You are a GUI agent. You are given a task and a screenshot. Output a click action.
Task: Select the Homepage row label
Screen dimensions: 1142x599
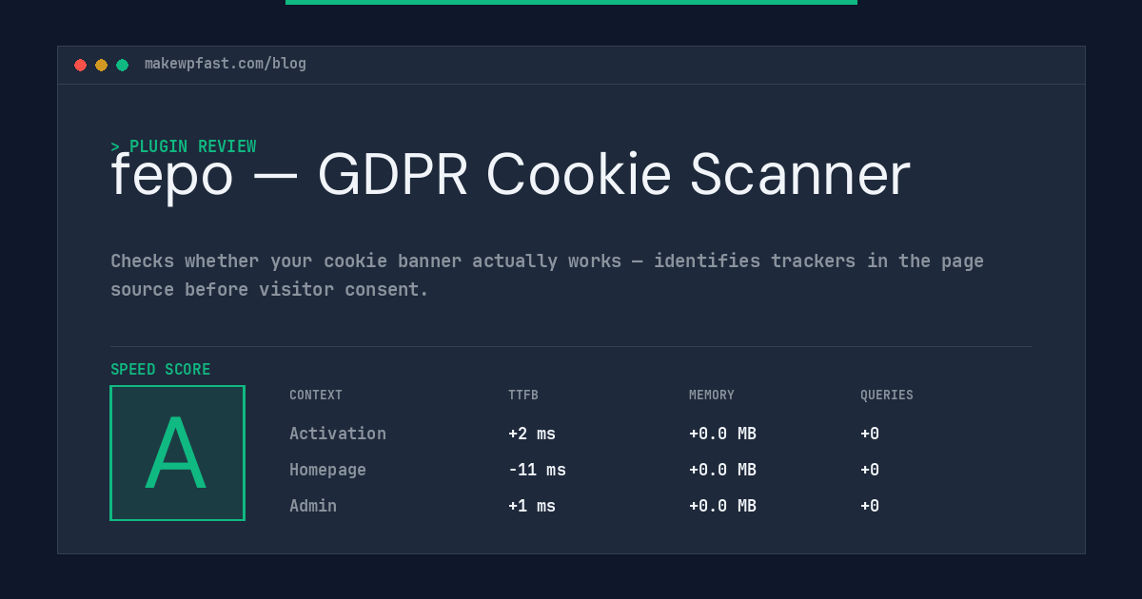click(x=327, y=470)
